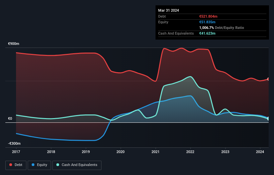
Task: Click the 2024 x-axis label
Action: point(260,152)
